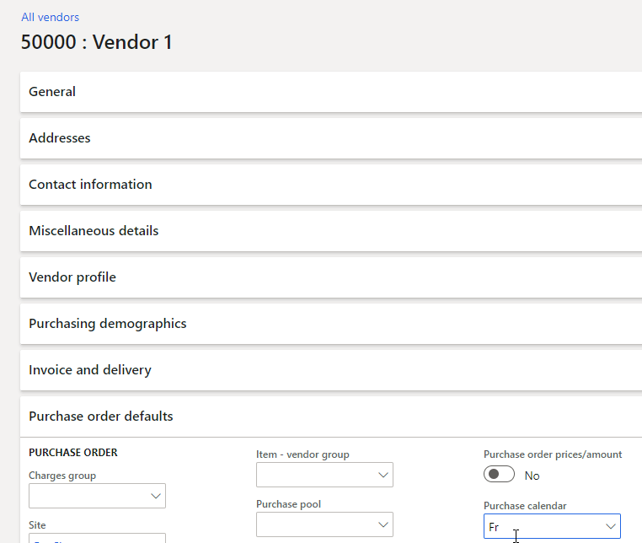Click the 50000 : Vendor 1 page title

pyautogui.click(x=97, y=42)
